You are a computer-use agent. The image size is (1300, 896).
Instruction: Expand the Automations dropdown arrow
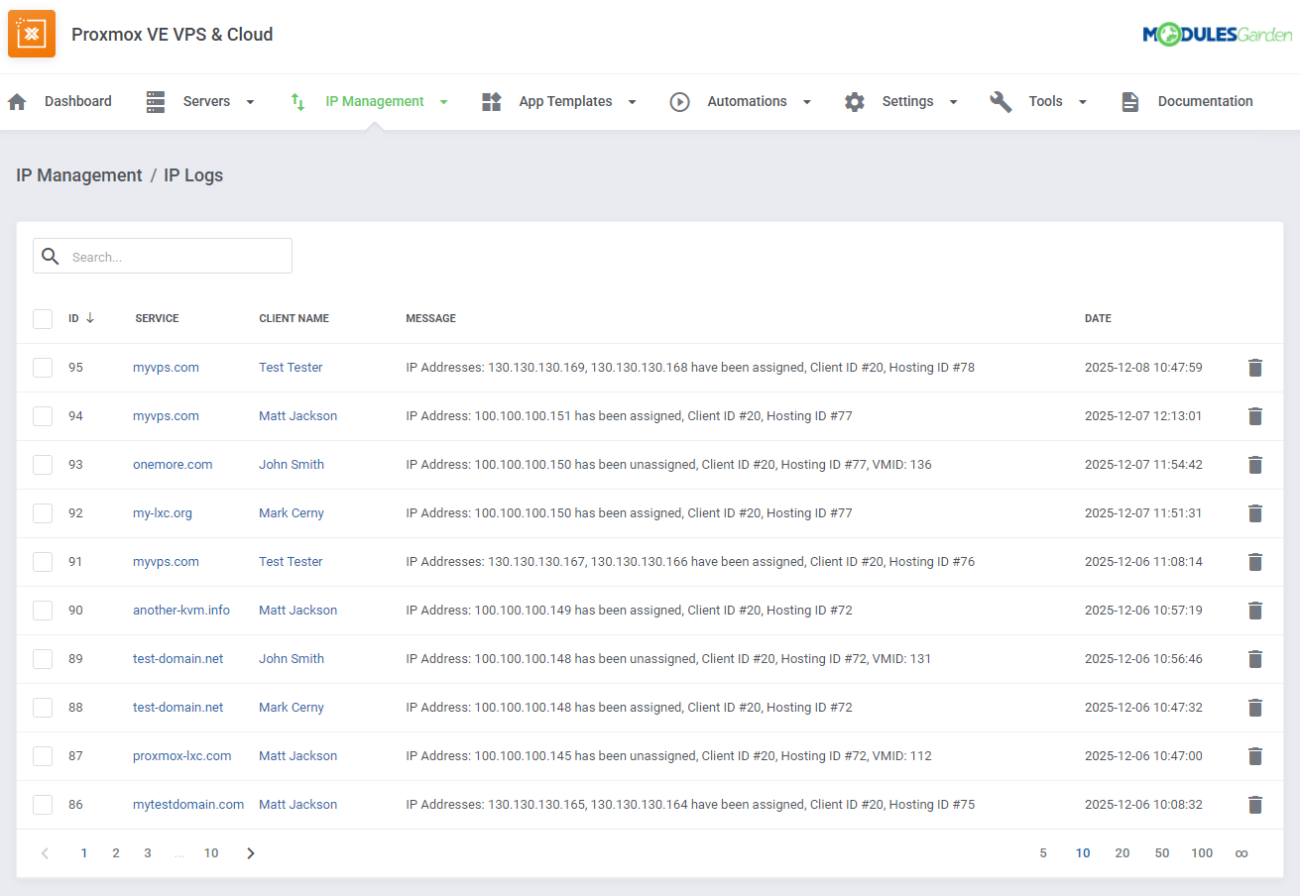[x=807, y=102]
